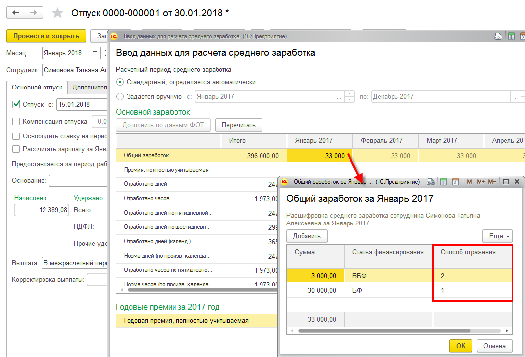The width and height of the screenshot is (525, 357).
Task: Select the Годовая премия, полностью учитываемая row
Action: (x=197, y=320)
